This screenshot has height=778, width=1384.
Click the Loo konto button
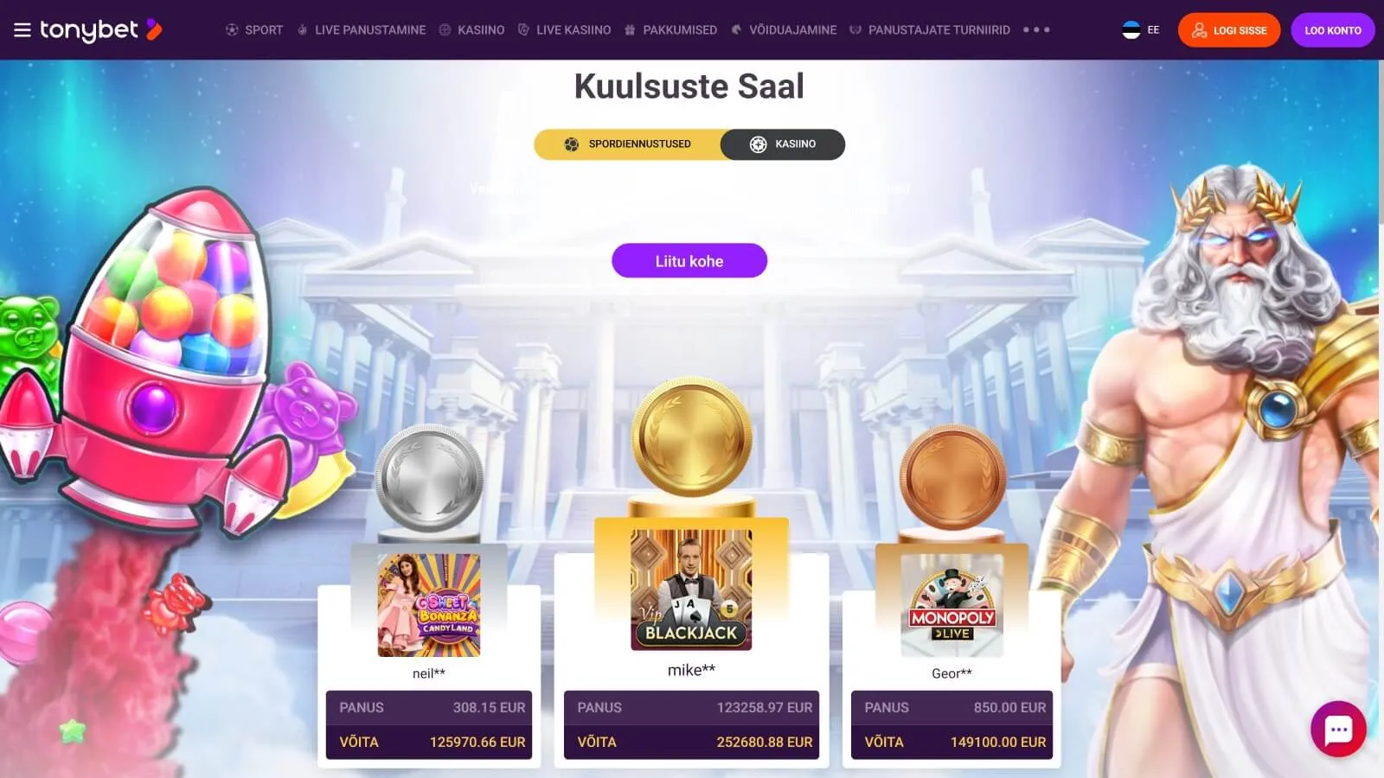[x=1332, y=30]
